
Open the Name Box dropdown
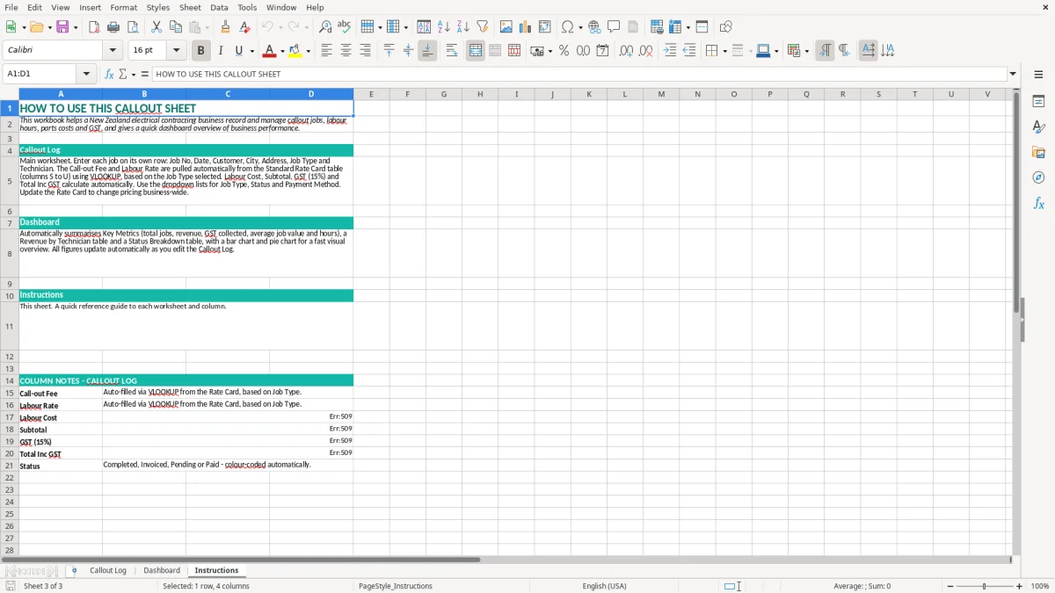coord(87,74)
